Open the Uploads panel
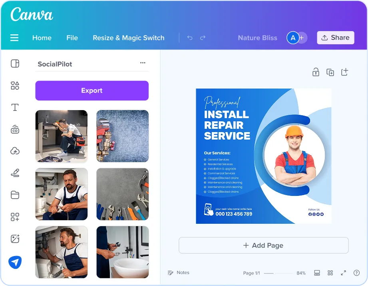This screenshot has width=368, height=286. pos(15,151)
